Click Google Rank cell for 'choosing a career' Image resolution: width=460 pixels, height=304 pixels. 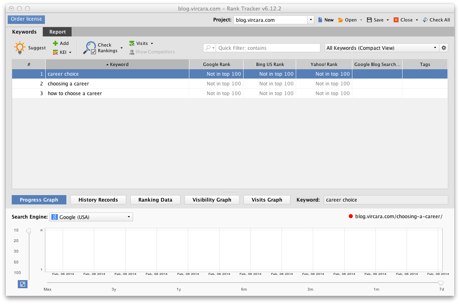click(x=216, y=84)
